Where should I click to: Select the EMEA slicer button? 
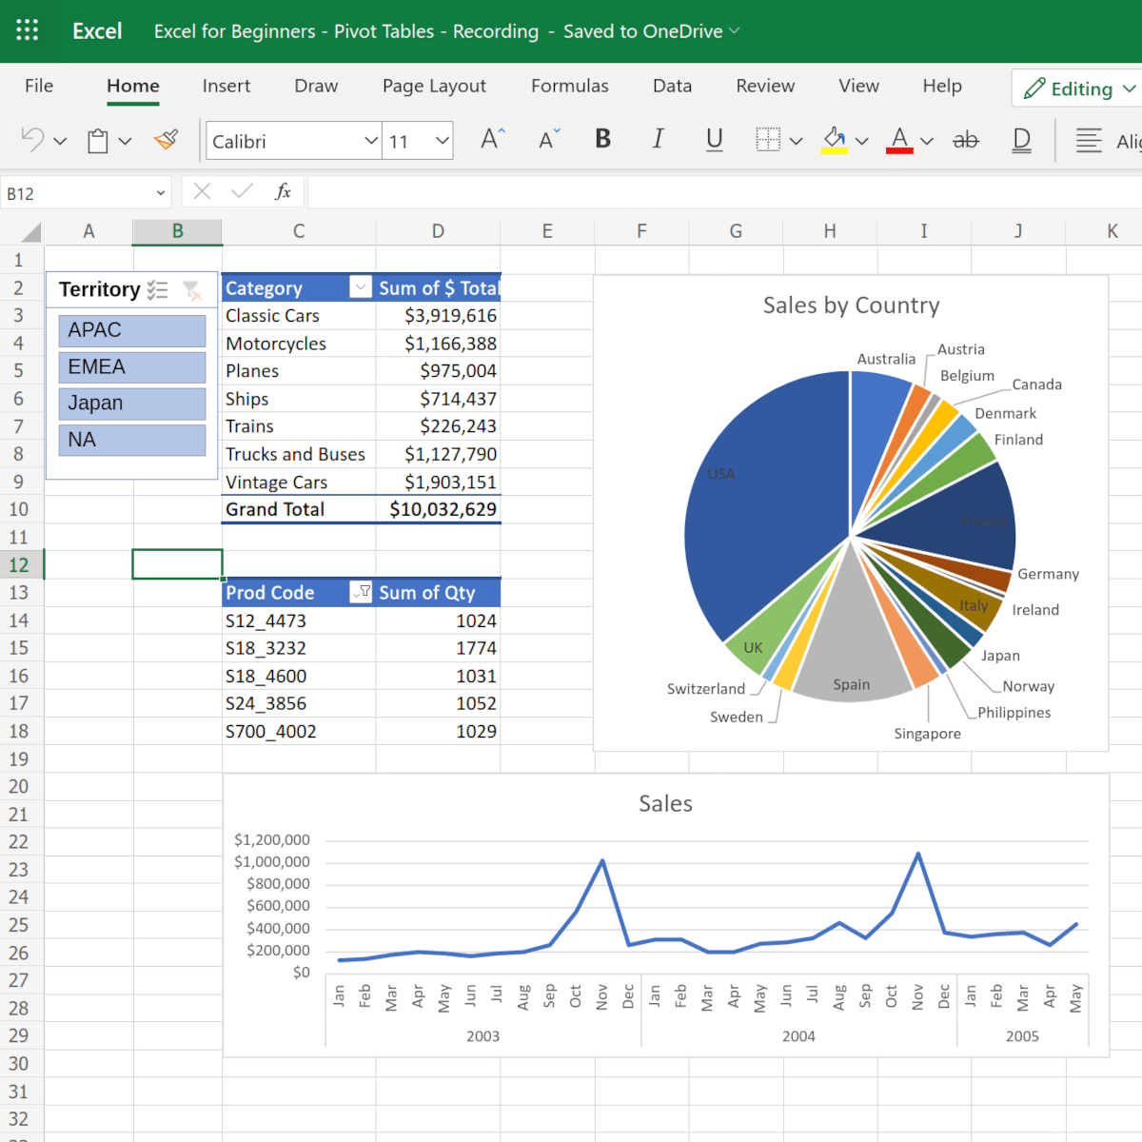pyautogui.click(x=132, y=367)
